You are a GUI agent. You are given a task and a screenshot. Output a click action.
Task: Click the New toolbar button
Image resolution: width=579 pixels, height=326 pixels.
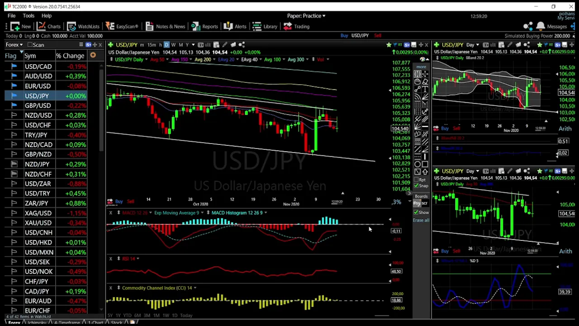tap(20, 26)
